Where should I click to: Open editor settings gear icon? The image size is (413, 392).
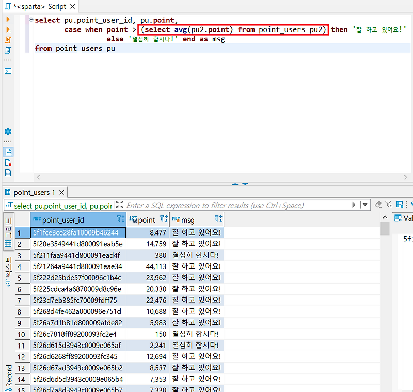click(8, 131)
